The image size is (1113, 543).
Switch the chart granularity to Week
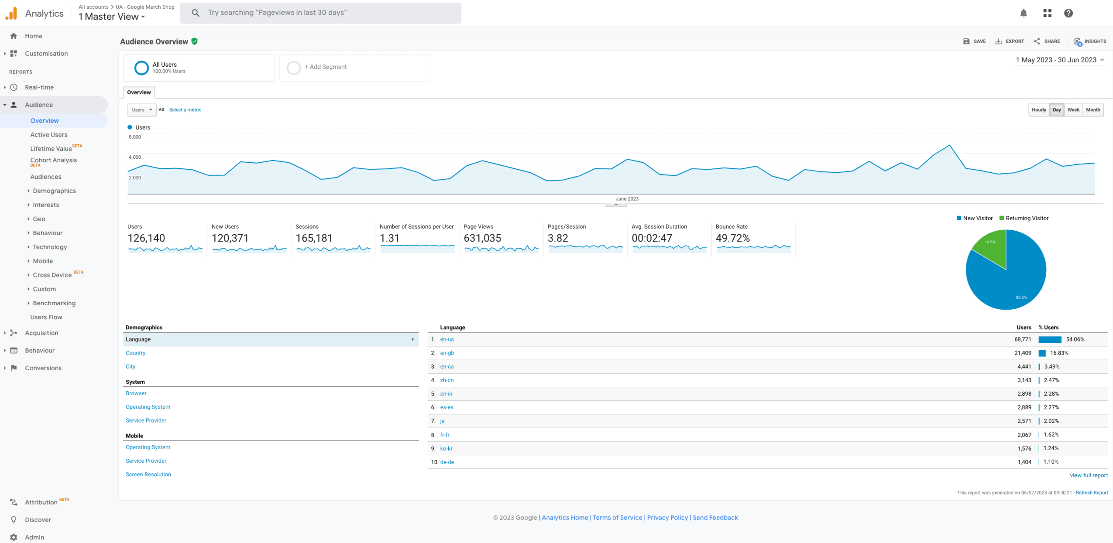point(1074,109)
